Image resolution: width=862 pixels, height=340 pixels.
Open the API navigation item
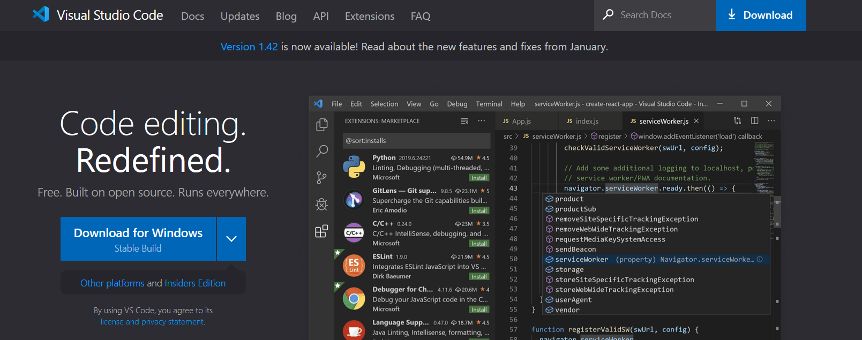[321, 16]
